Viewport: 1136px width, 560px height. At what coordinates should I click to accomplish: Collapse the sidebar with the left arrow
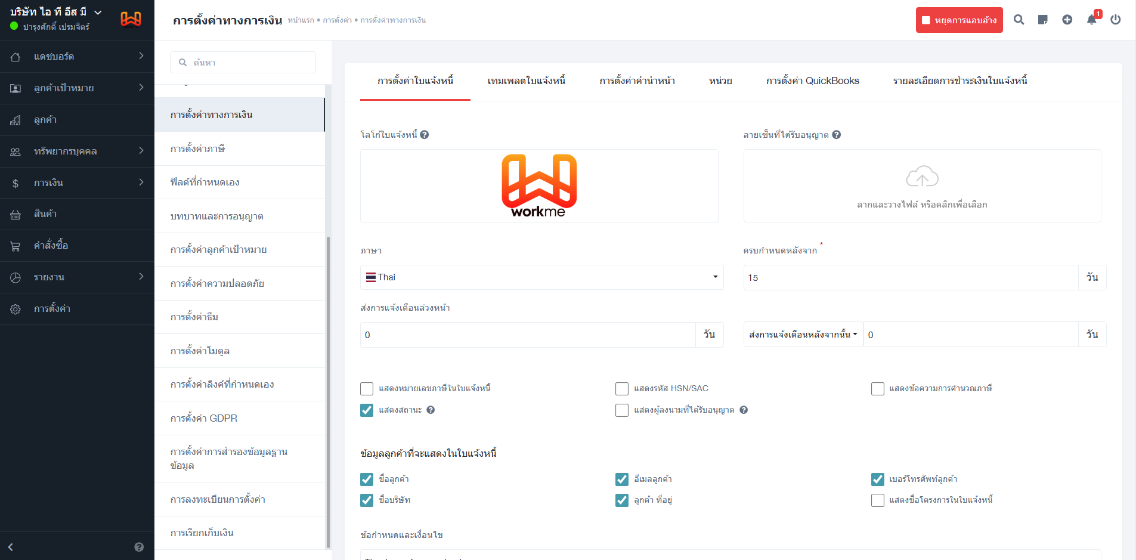[x=10, y=547]
